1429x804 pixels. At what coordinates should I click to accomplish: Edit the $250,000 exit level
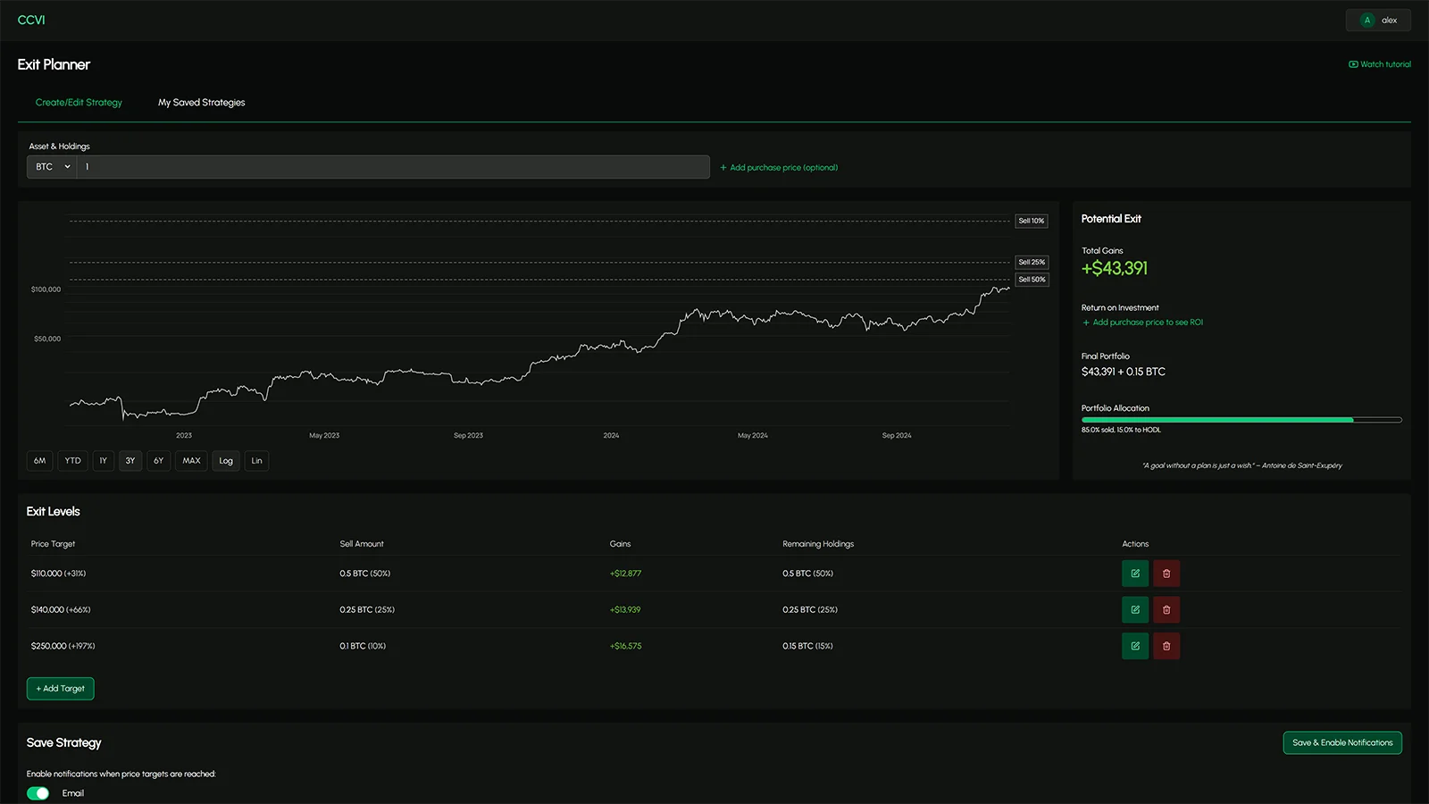(x=1135, y=646)
